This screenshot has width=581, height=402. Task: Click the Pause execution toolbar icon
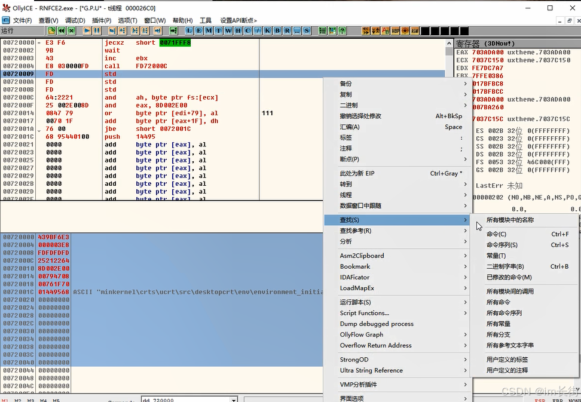(97, 30)
